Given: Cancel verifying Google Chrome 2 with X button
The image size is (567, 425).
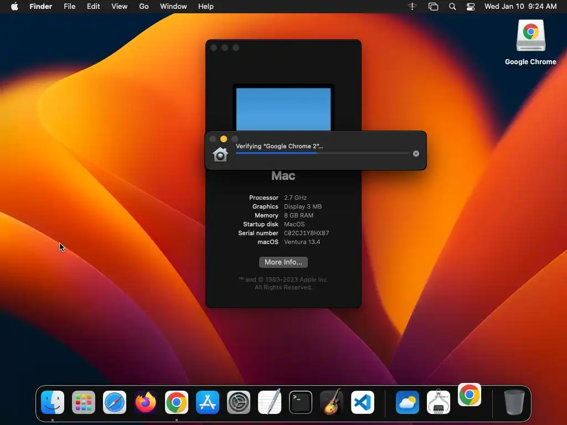Looking at the screenshot, I should tap(416, 154).
